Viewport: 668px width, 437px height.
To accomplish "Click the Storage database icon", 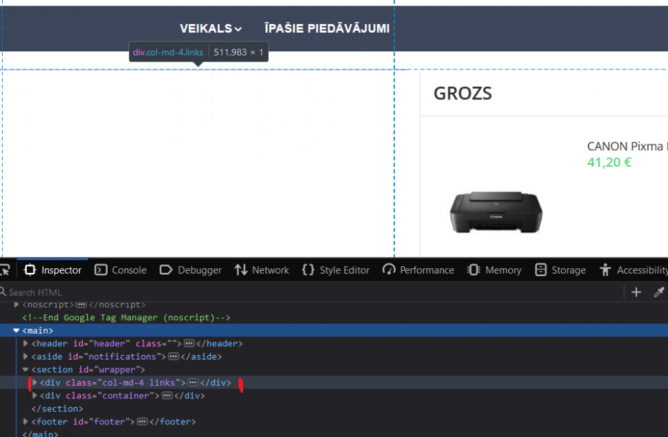I will (x=540, y=270).
